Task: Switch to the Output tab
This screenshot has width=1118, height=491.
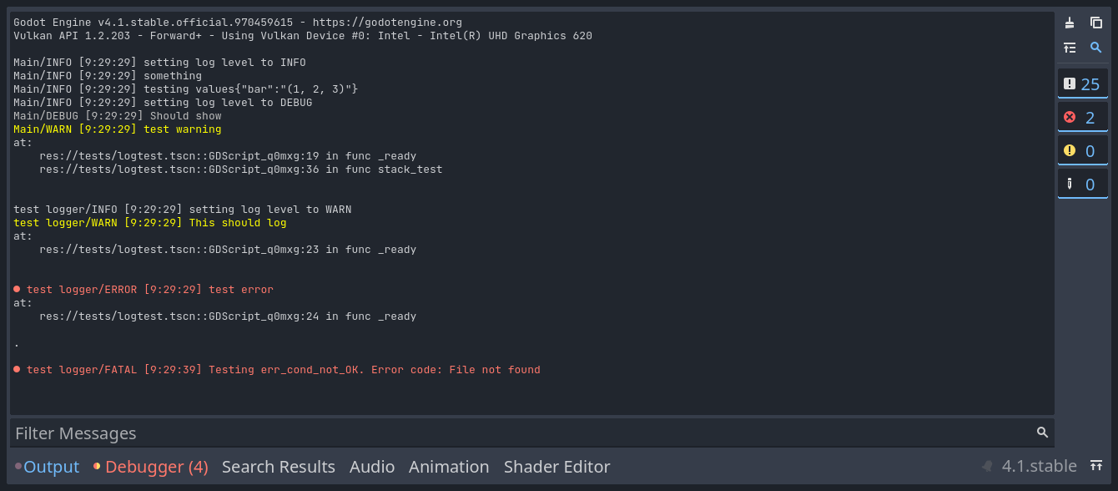Action: click(48, 467)
